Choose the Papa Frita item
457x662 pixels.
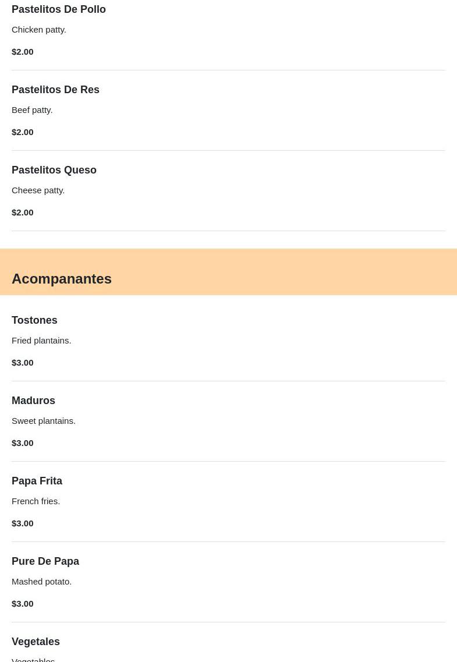tap(37, 481)
